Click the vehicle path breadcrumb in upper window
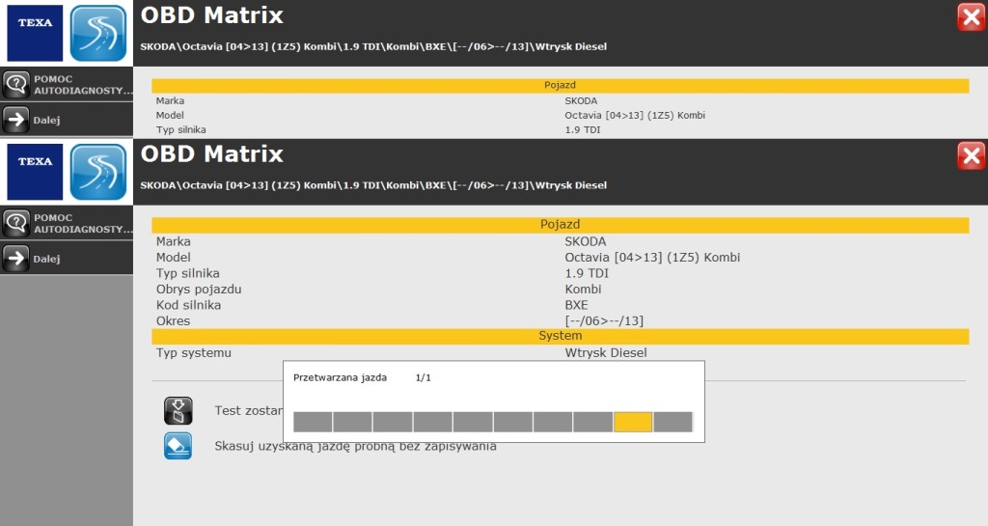Image resolution: width=988 pixels, height=526 pixels. (x=373, y=46)
